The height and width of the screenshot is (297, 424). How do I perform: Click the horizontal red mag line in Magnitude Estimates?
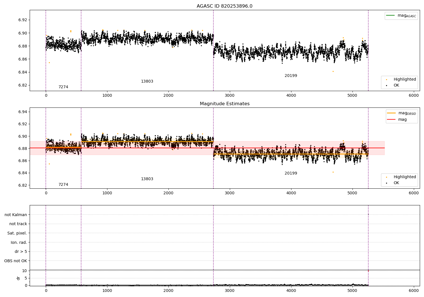click(x=207, y=148)
